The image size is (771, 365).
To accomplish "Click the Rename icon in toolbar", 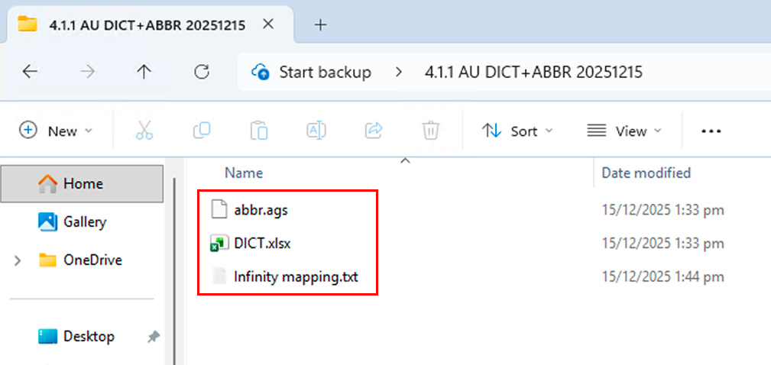I will click(x=316, y=131).
